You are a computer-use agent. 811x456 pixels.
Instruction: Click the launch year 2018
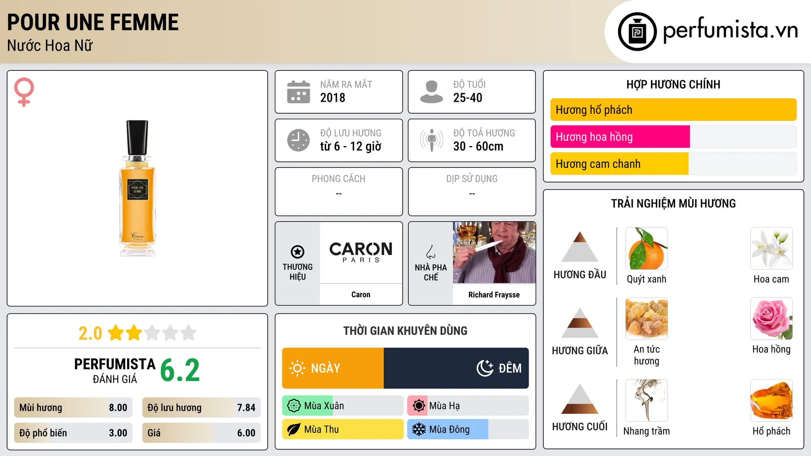[x=333, y=98]
